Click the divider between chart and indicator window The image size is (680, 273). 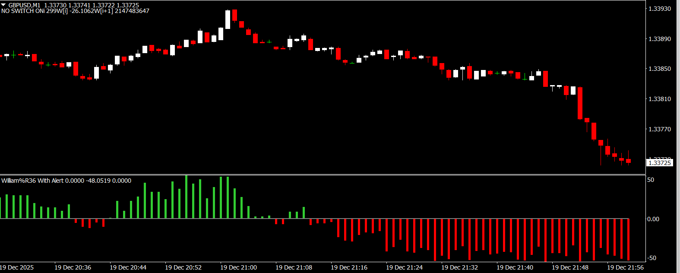[x=323, y=175]
